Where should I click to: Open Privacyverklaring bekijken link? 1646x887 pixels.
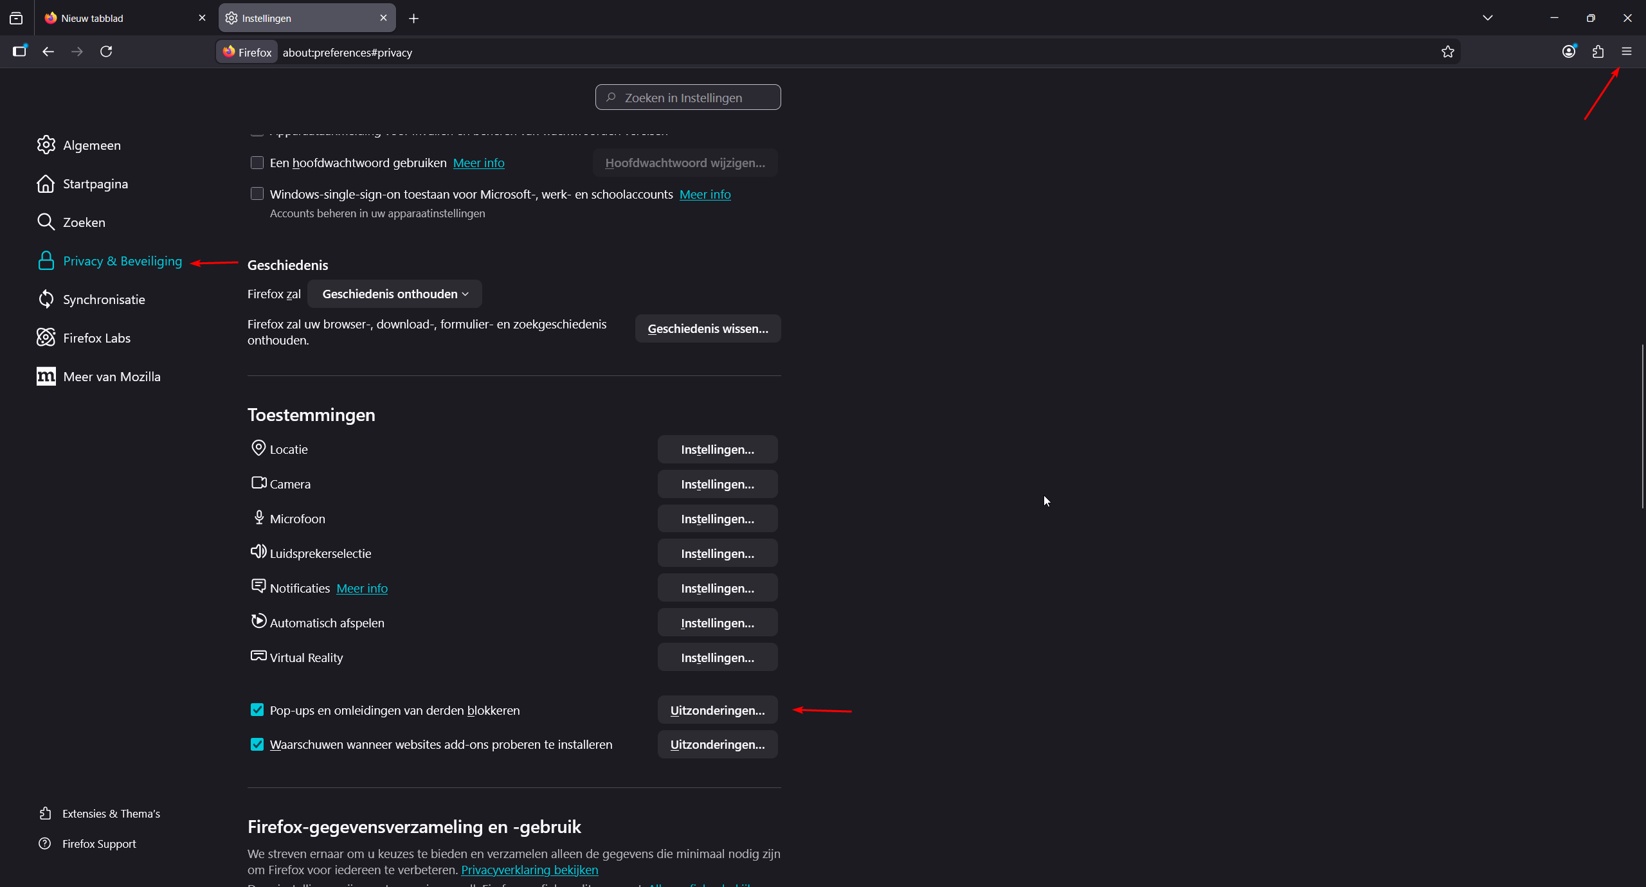(x=529, y=870)
